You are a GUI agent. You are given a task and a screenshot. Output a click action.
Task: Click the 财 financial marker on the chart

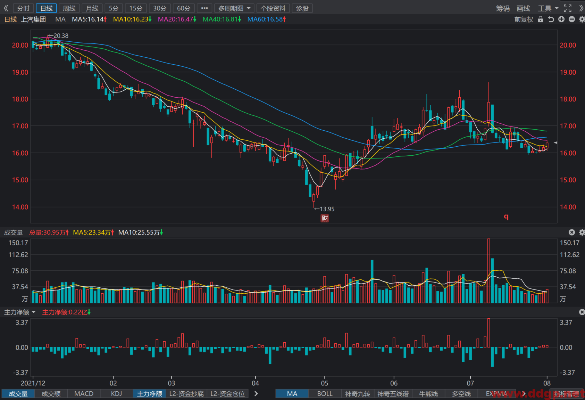325,218
